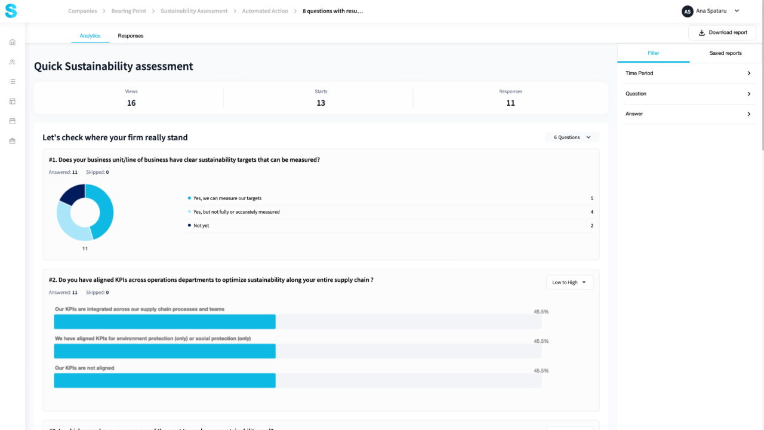Expand the Time Period filter

pos(688,73)
